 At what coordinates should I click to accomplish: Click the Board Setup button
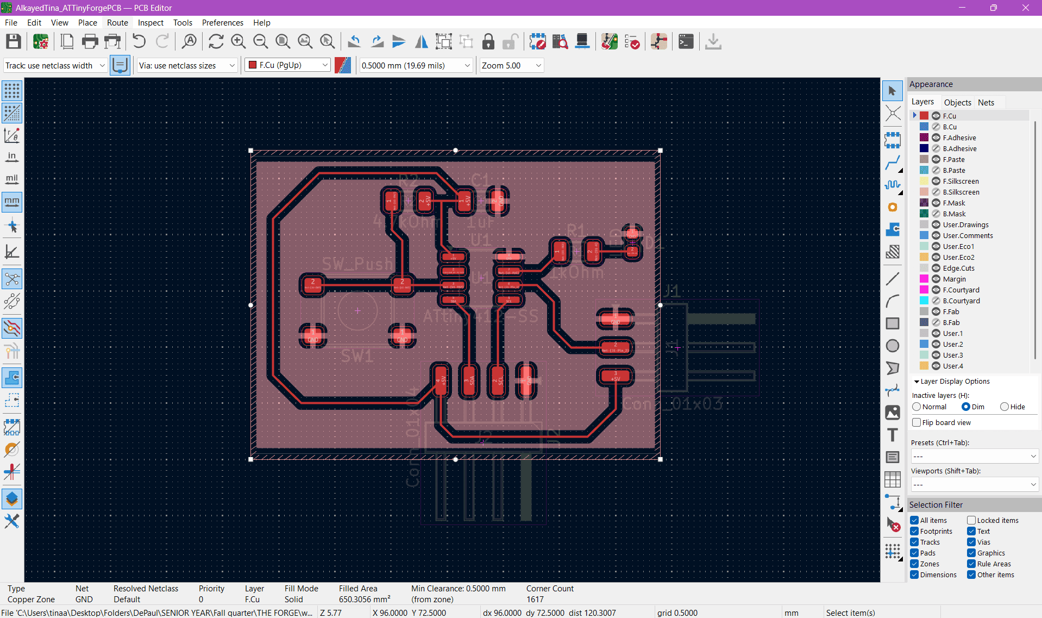click(41, 41)
